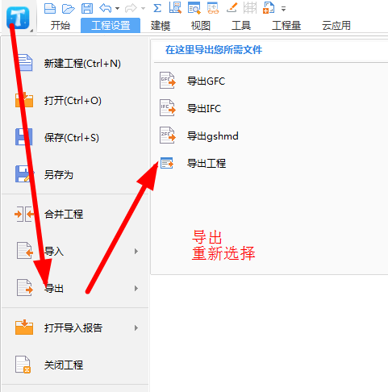
Task: Select 新建工程(Ctrl+N) menu entry
Action: tap(75, 64)
